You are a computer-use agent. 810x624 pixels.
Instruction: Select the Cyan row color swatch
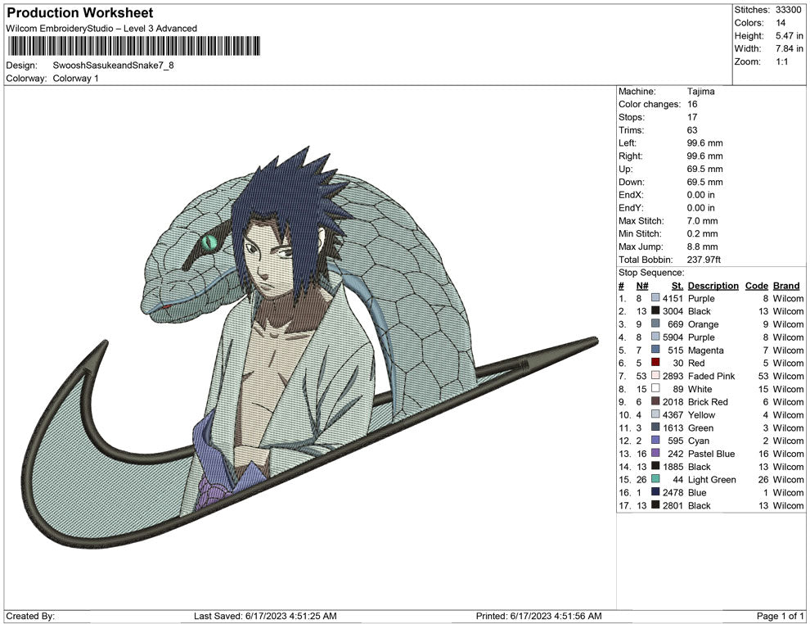click(x=655, y=441)
